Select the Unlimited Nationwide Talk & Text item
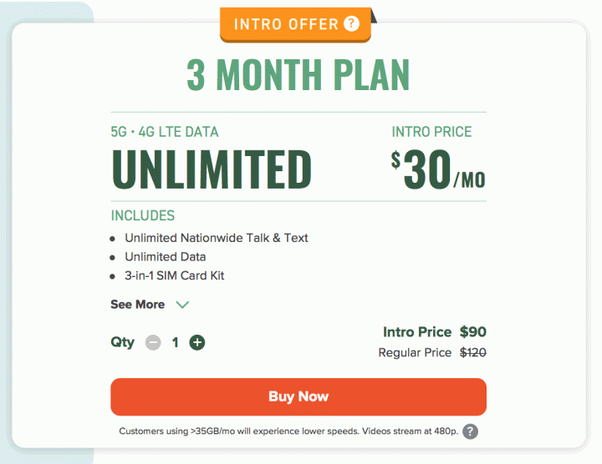 [217, 238]
